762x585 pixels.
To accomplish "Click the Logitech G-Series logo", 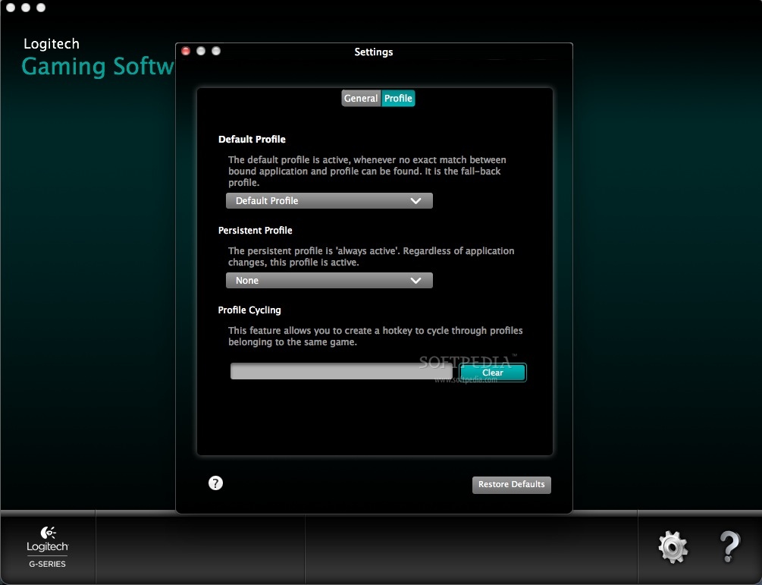I will (48, 547).
